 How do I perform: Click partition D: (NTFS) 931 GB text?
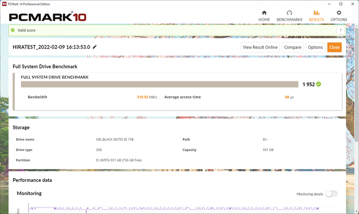pos(118,160)
